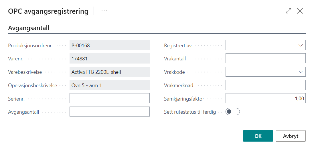Click the Vrakantall input field

[x=265, y=58]
